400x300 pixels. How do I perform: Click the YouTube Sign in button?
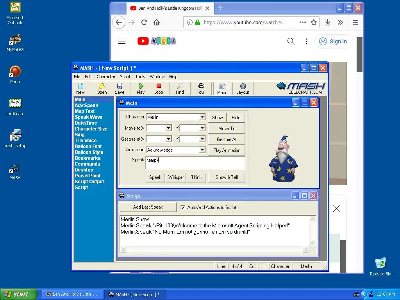tap(334, 41)
